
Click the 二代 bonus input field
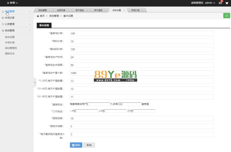115,111
